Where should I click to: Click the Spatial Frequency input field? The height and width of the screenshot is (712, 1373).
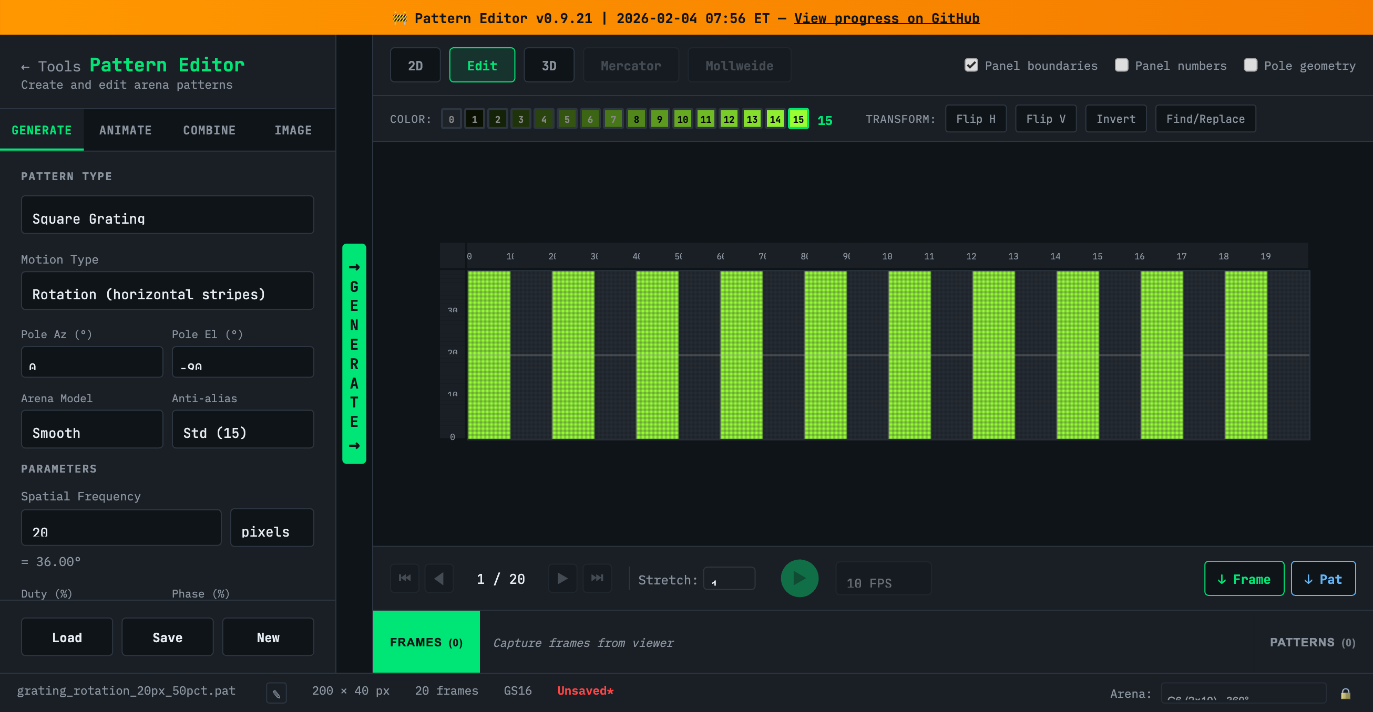coord(121,528)
